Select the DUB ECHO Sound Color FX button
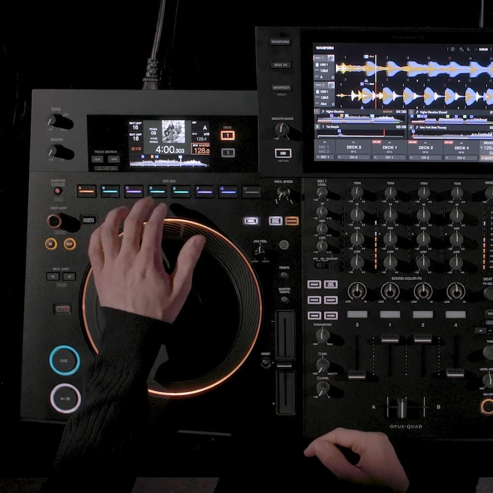Viewport: 493px width, 493px height. coord(331,284)
